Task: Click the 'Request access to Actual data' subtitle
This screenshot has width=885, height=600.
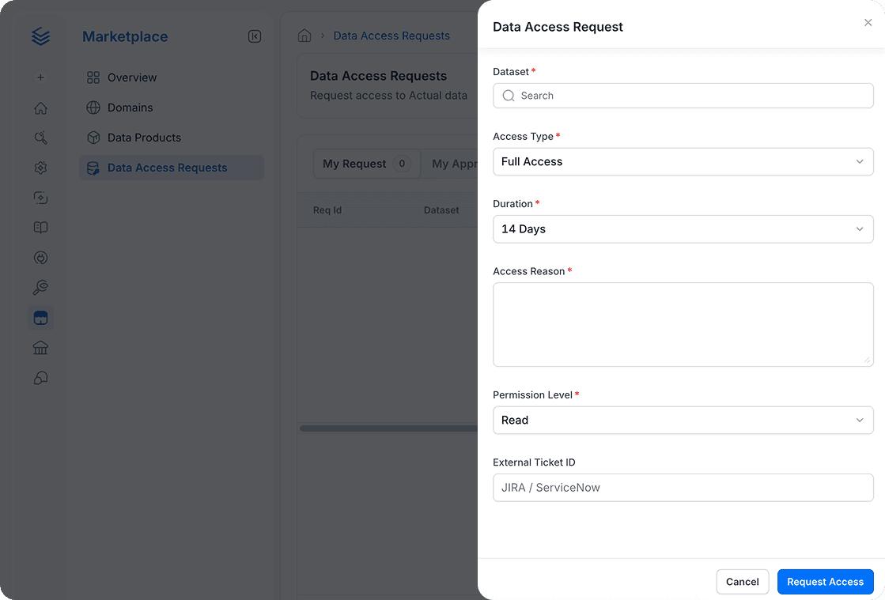Action: 388,96
